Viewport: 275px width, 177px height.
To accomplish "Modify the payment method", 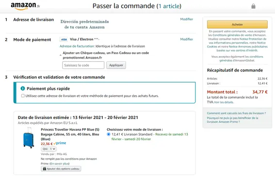I will click(187, 39).
